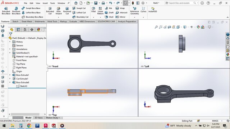Image resolution: width=230 pixels, height=129 pixels.
Task: Select Boundary Cut
Action: tap(80, 17)
